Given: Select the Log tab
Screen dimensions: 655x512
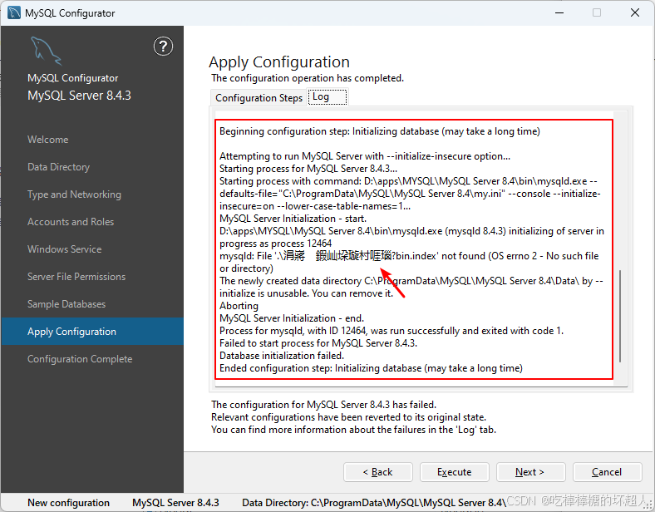Looking at the screenshot, I should tap(327, 97).
